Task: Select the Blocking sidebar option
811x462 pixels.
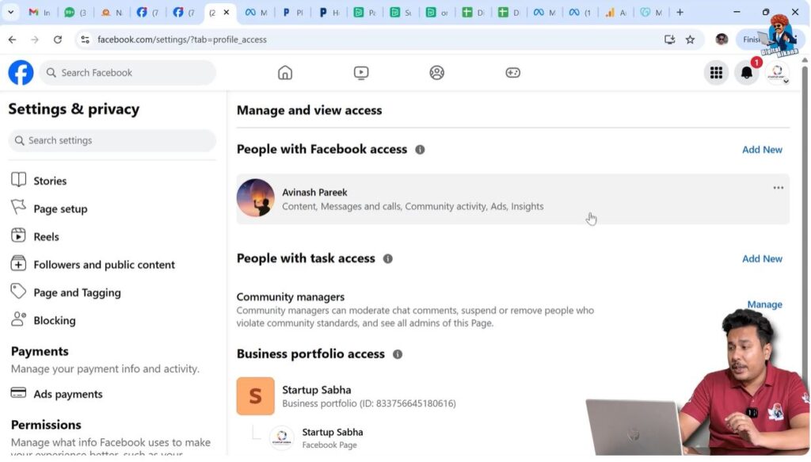Action: tap(53, 320)
